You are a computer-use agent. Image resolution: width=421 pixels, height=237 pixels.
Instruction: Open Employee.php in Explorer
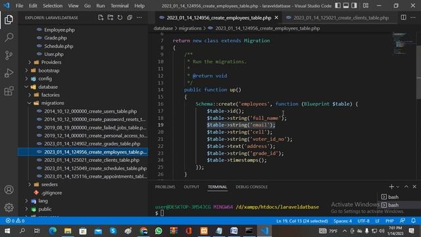point(59,30)
